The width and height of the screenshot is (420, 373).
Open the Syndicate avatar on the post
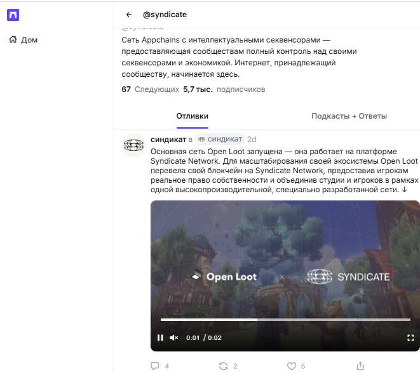point(133,145)
